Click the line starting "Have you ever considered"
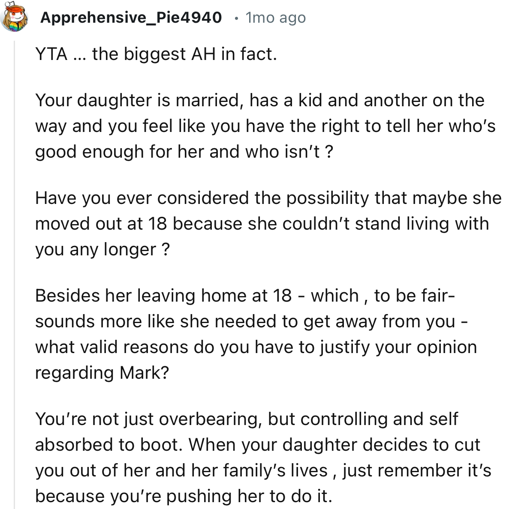506x509 pixels. pos(268,198)
